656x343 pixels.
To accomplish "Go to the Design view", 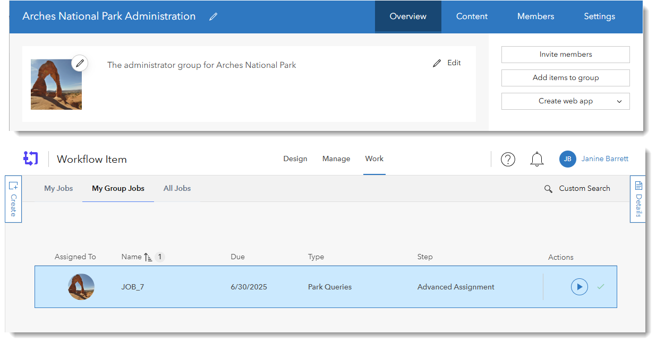I will tap(295, 159).
